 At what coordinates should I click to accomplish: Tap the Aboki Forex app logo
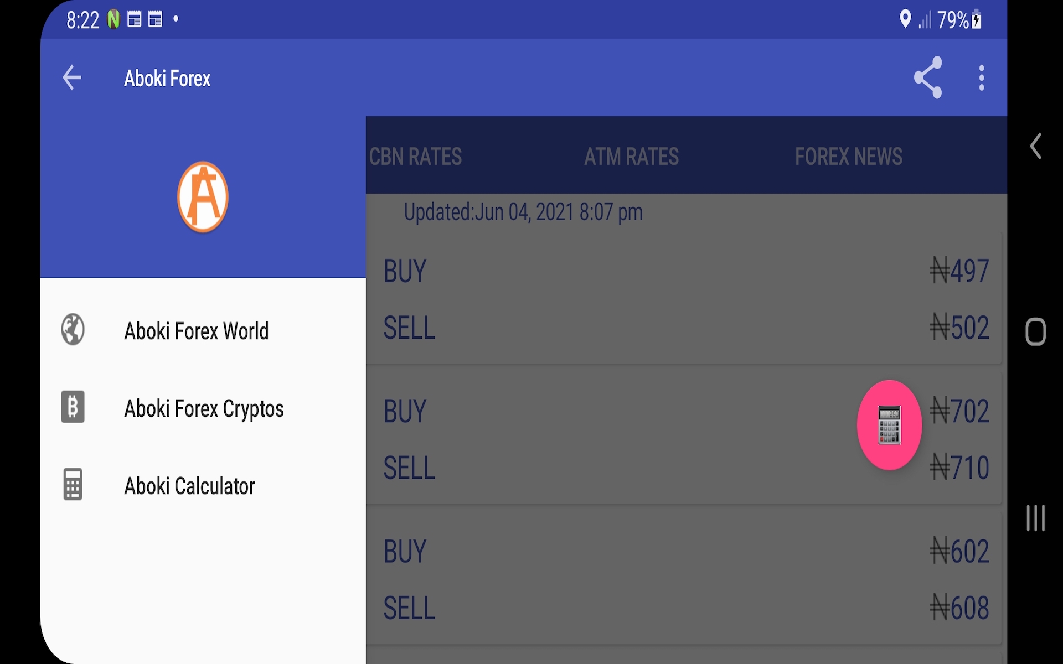tap(203, 197)
